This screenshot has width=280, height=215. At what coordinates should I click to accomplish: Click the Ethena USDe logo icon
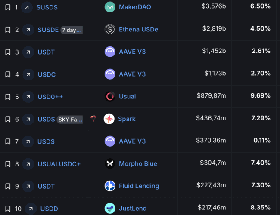(x=110, y=29)
